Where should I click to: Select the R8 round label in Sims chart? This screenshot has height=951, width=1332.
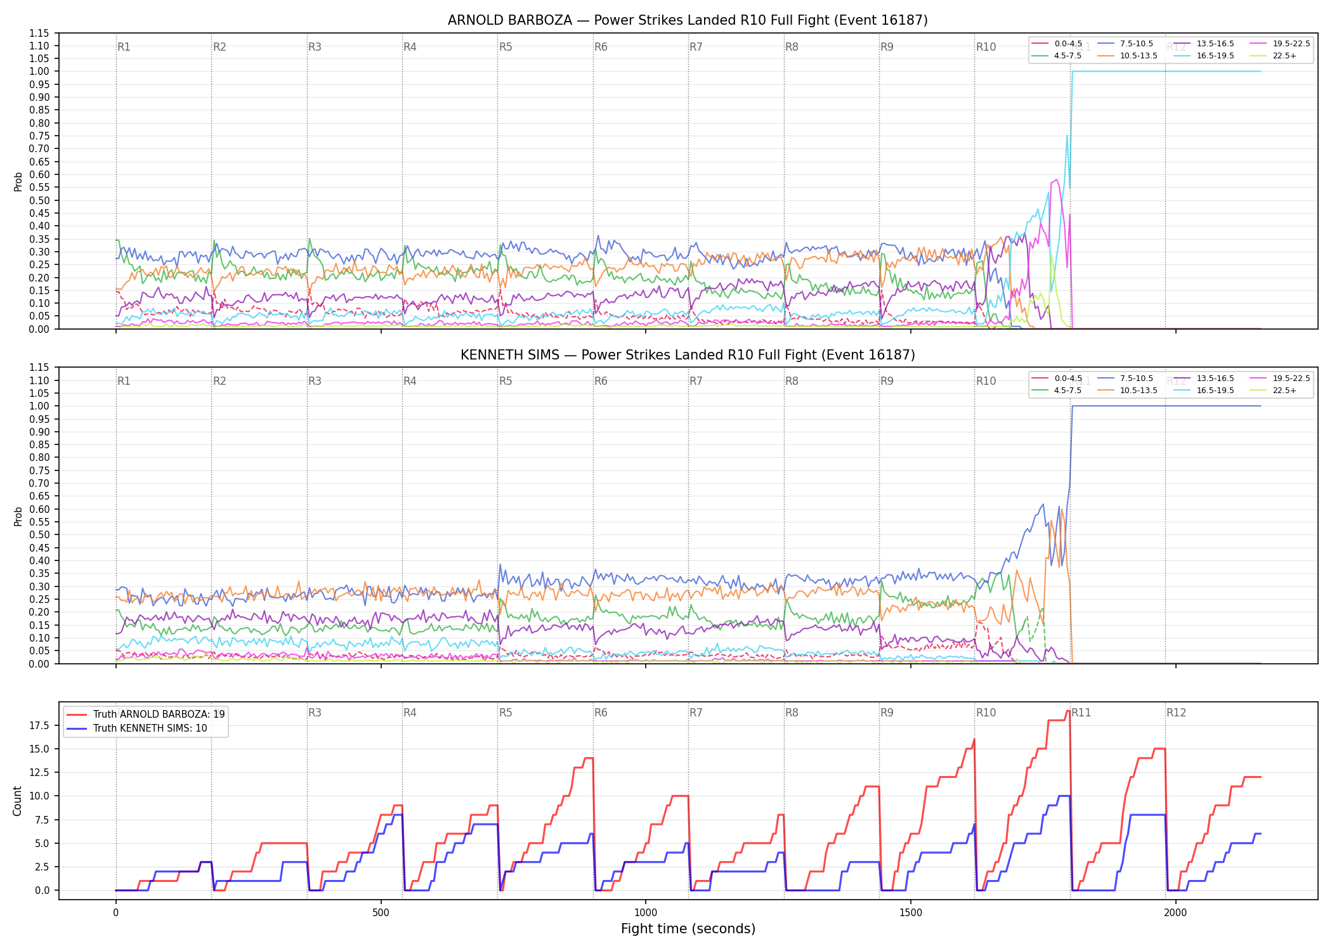pyautogui.click(x=792, y=381)
